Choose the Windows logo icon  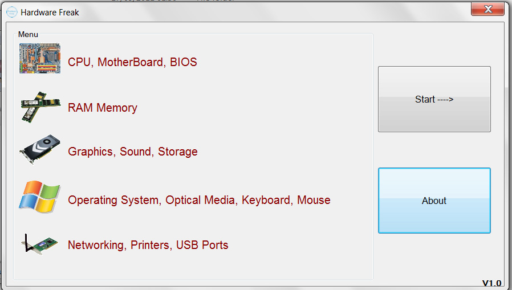click(x=40, y=197)
